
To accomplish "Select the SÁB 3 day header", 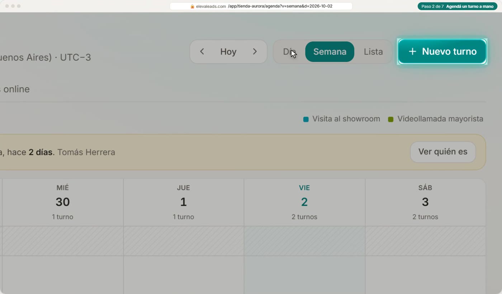I will click(425, 202).
